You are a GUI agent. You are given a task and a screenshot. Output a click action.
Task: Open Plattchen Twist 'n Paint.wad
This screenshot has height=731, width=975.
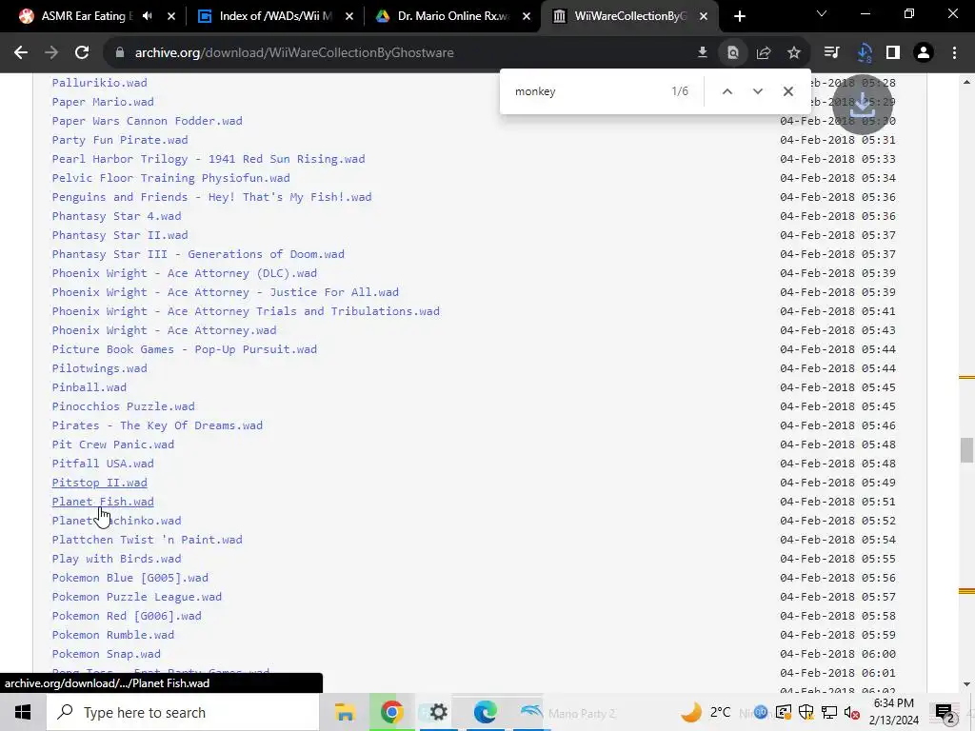[x=148, y=540]
